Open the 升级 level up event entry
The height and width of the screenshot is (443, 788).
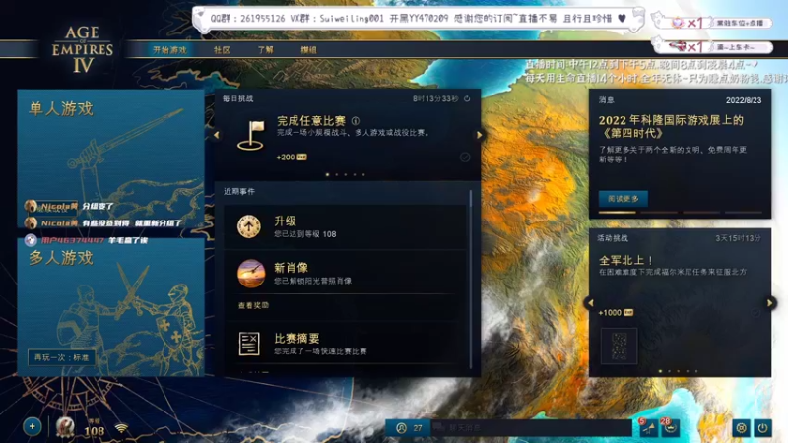[346, 227]
